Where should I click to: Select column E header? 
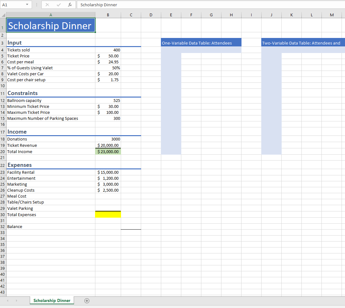[171, 15]
